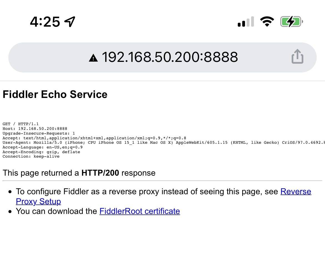Click the Accept-Language header line
The width and height of the screenshot is (325, 255).
point(42,147)
